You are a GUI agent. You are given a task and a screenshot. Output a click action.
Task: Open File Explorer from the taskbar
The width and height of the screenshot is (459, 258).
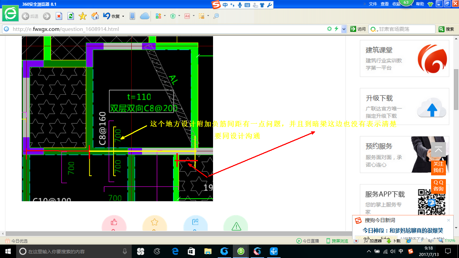tap(208, 251)
